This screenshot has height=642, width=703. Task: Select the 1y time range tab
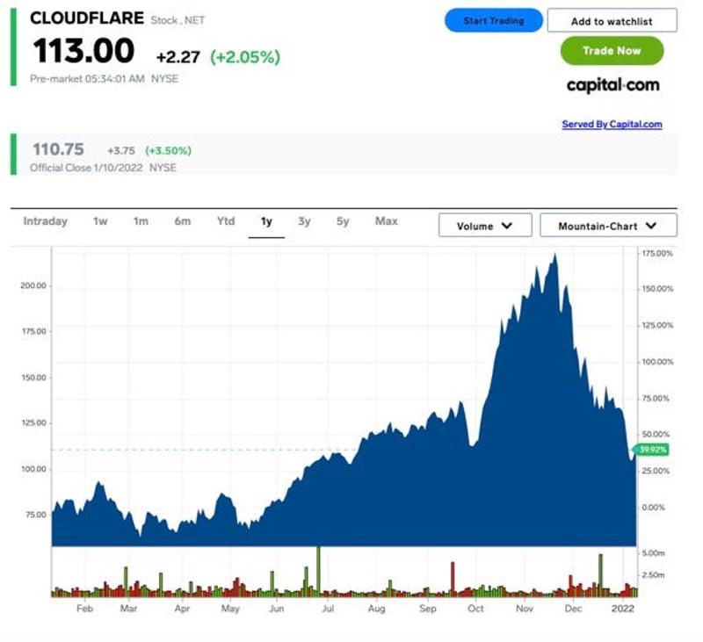pos(266,222)
